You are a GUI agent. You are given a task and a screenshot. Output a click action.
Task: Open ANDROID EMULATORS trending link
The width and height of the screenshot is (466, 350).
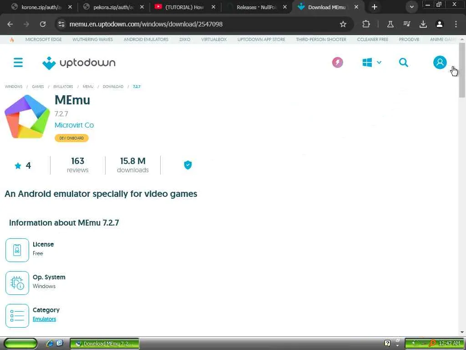tap(146, 39)
